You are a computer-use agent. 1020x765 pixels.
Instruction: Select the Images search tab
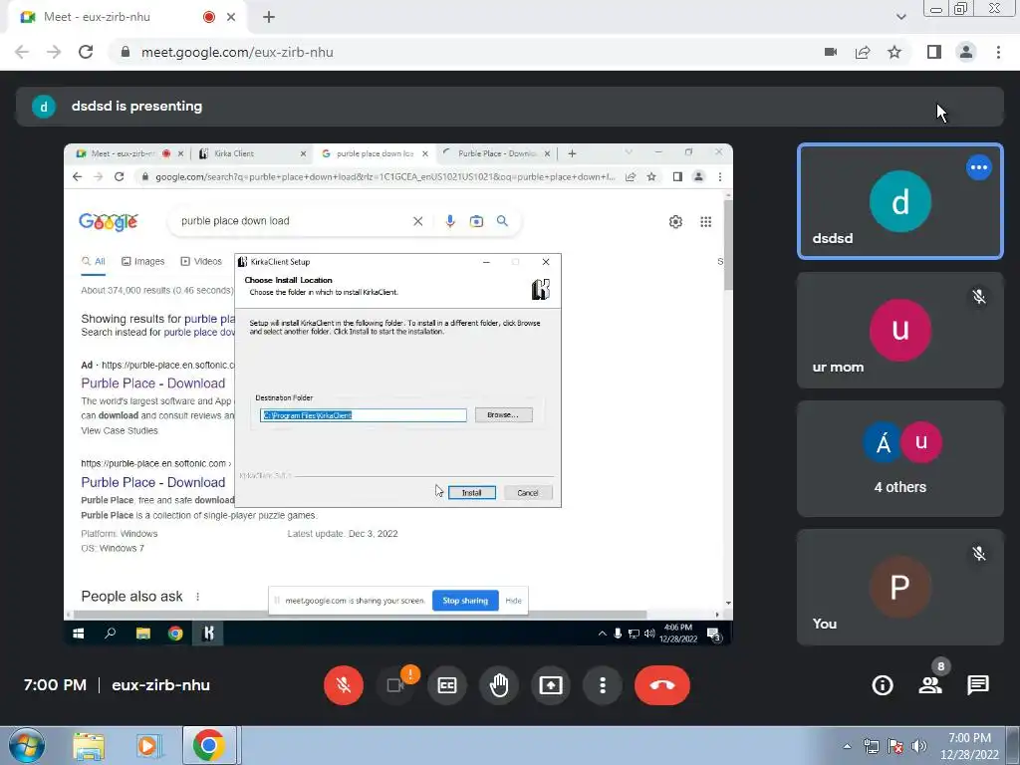(x=143, y=262)
